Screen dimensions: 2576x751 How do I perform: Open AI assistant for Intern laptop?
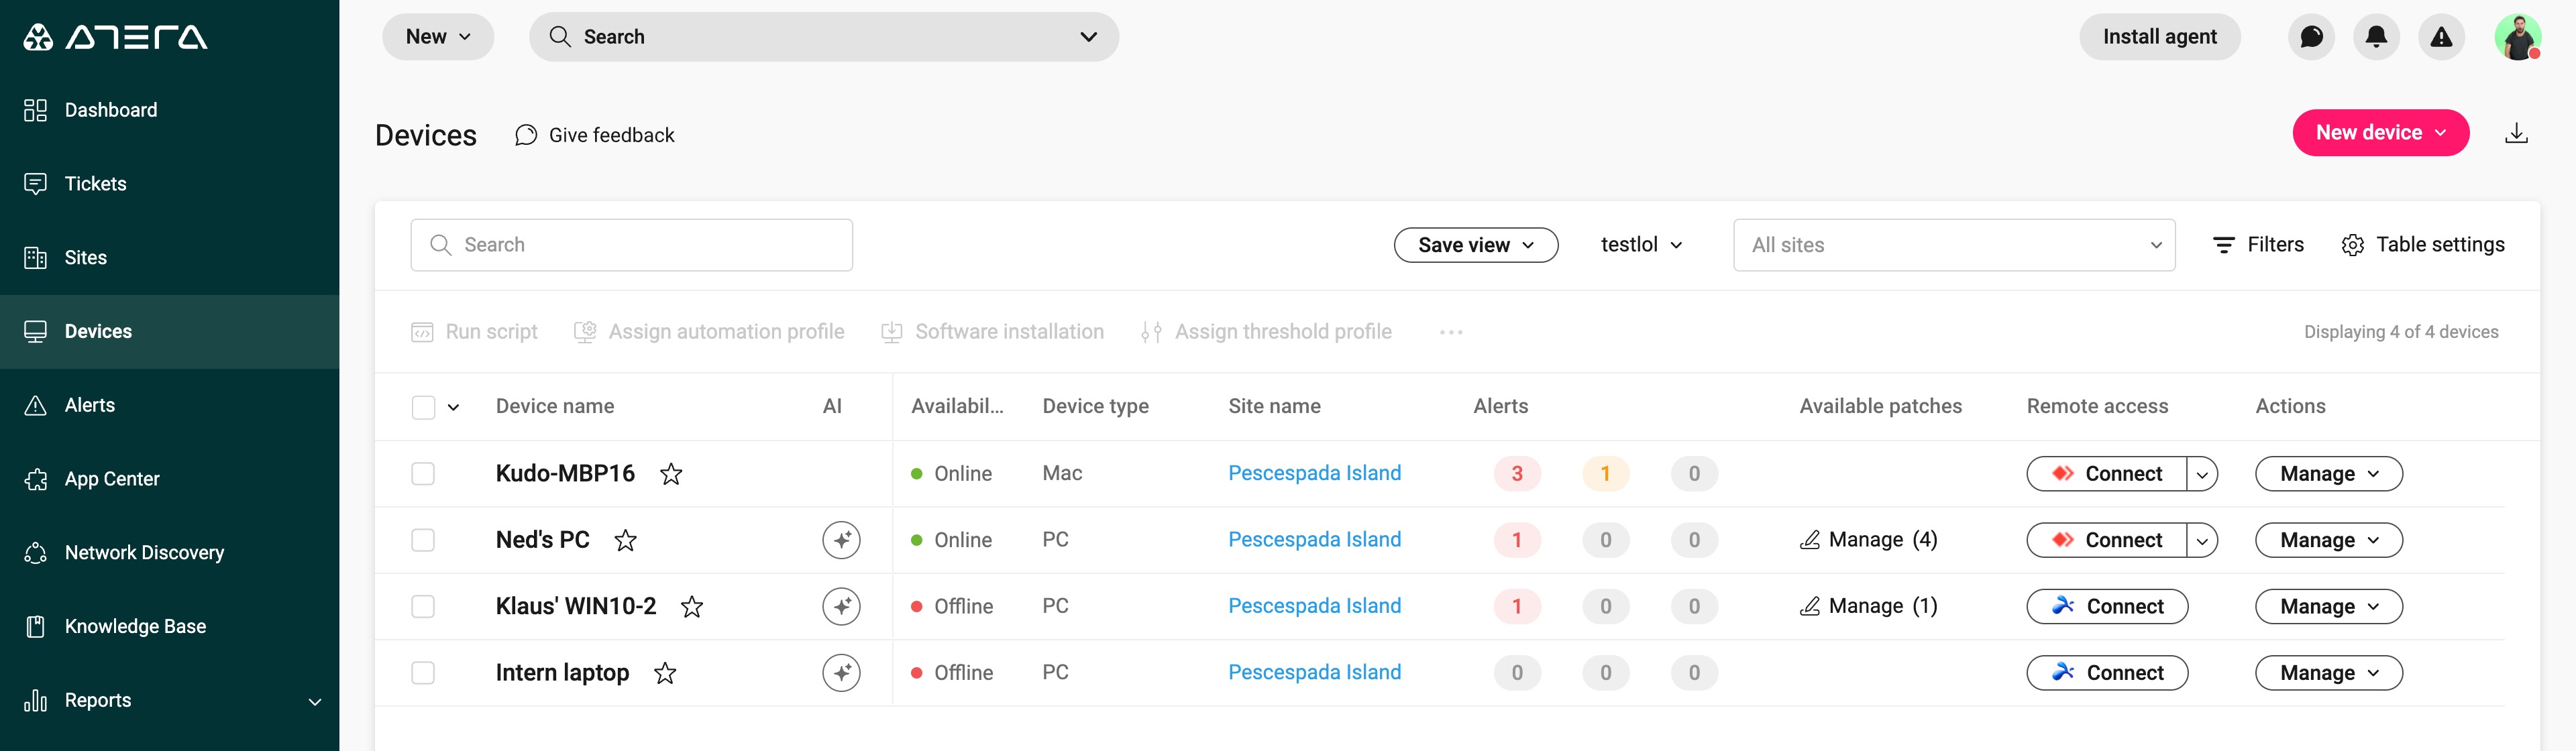(841, 673)
